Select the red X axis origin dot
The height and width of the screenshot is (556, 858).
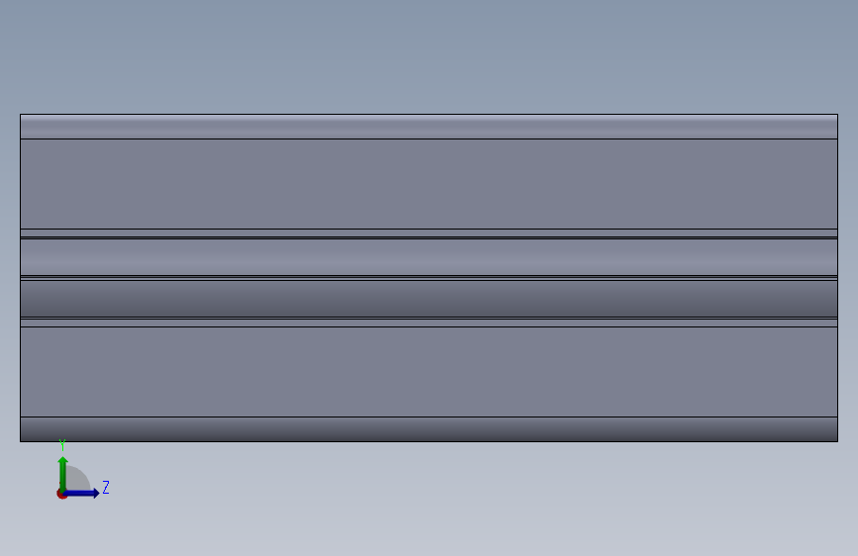click(x=61, y=494)
